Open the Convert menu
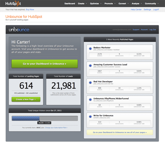165x147 pixels. (x=122, y=3)
